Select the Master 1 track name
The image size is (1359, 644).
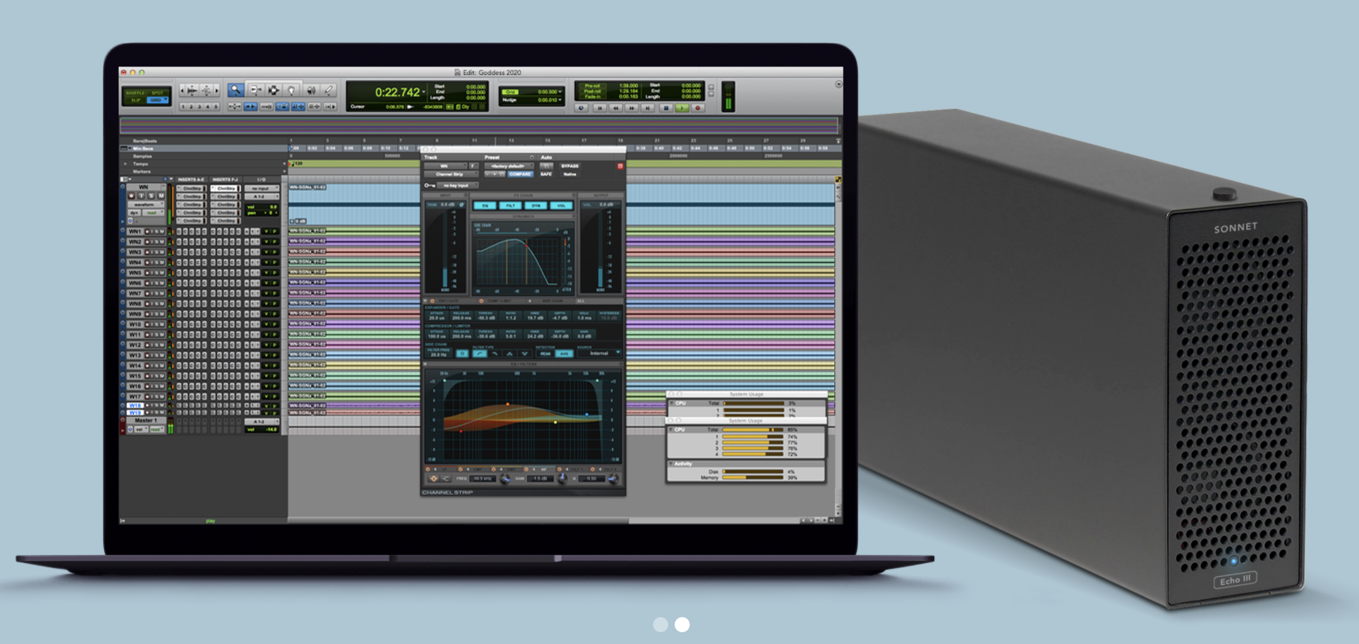click(x=145, y=420)
